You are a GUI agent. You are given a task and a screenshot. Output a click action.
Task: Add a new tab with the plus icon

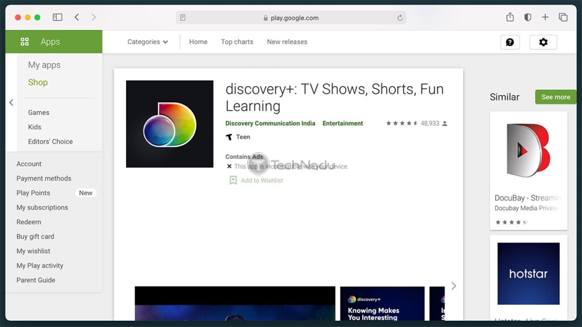(x=545, y=18)
